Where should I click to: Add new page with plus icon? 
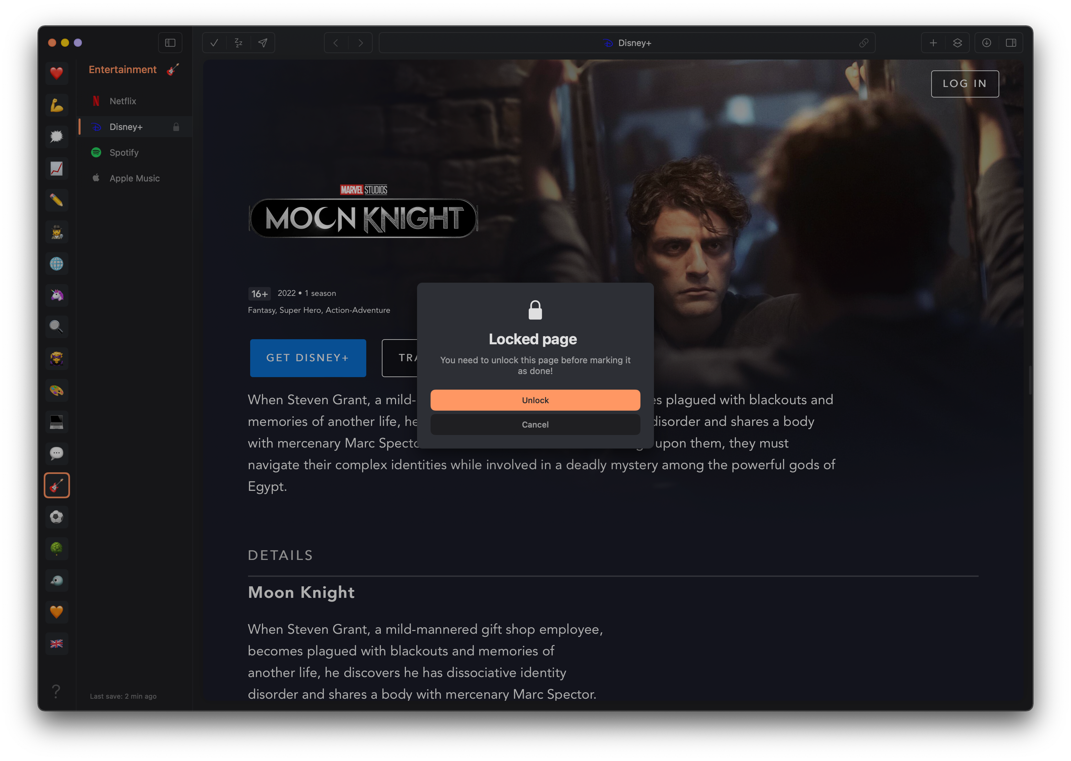[933, 43]
